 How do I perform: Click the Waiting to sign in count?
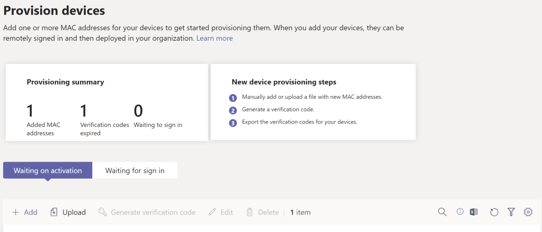click(x=138, y=110)
